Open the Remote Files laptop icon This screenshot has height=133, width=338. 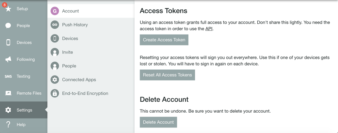pos(8,93)
